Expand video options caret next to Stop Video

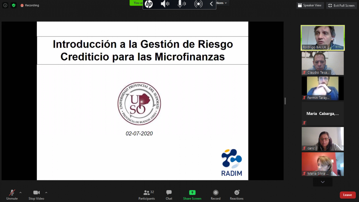click(46, 193)
